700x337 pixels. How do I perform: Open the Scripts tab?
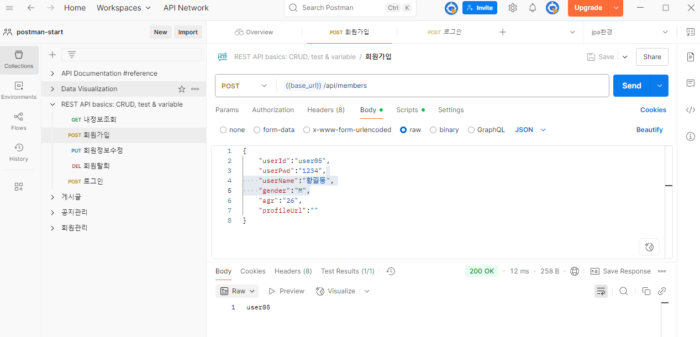pyautogui.click(x=410, y=110)
